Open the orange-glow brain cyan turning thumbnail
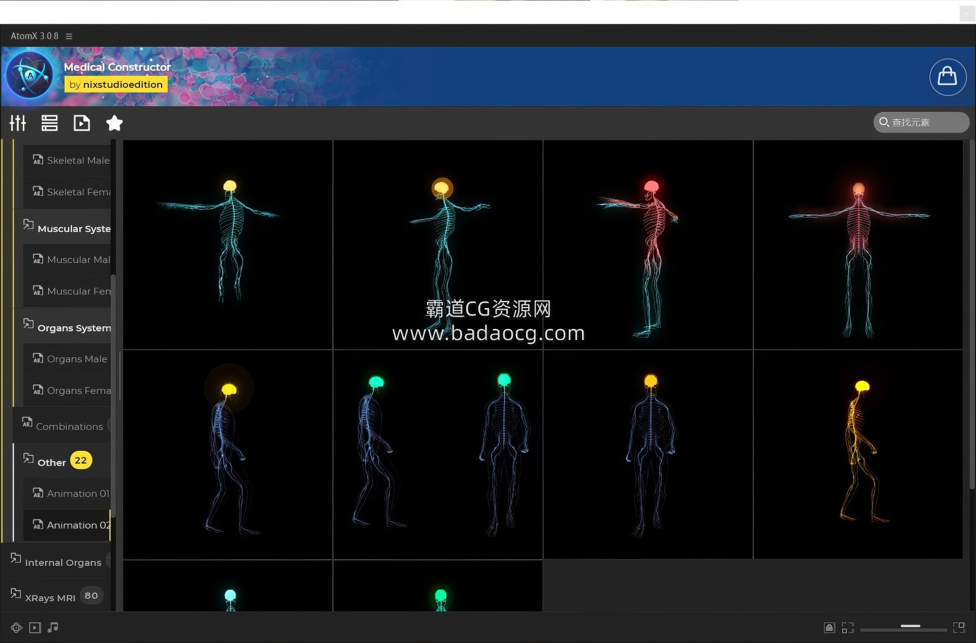Screen dimensions: 976x643 [438, 245]
